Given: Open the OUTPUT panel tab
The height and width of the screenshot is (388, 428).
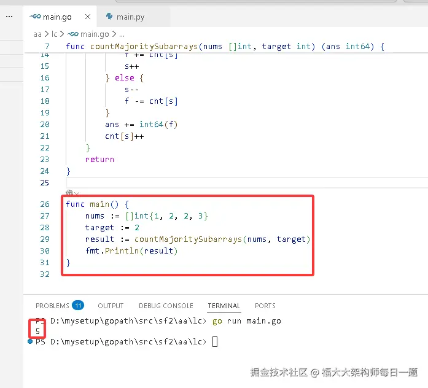Looking at the screenshot, I should pyautogui.click(x=111, y=306).
